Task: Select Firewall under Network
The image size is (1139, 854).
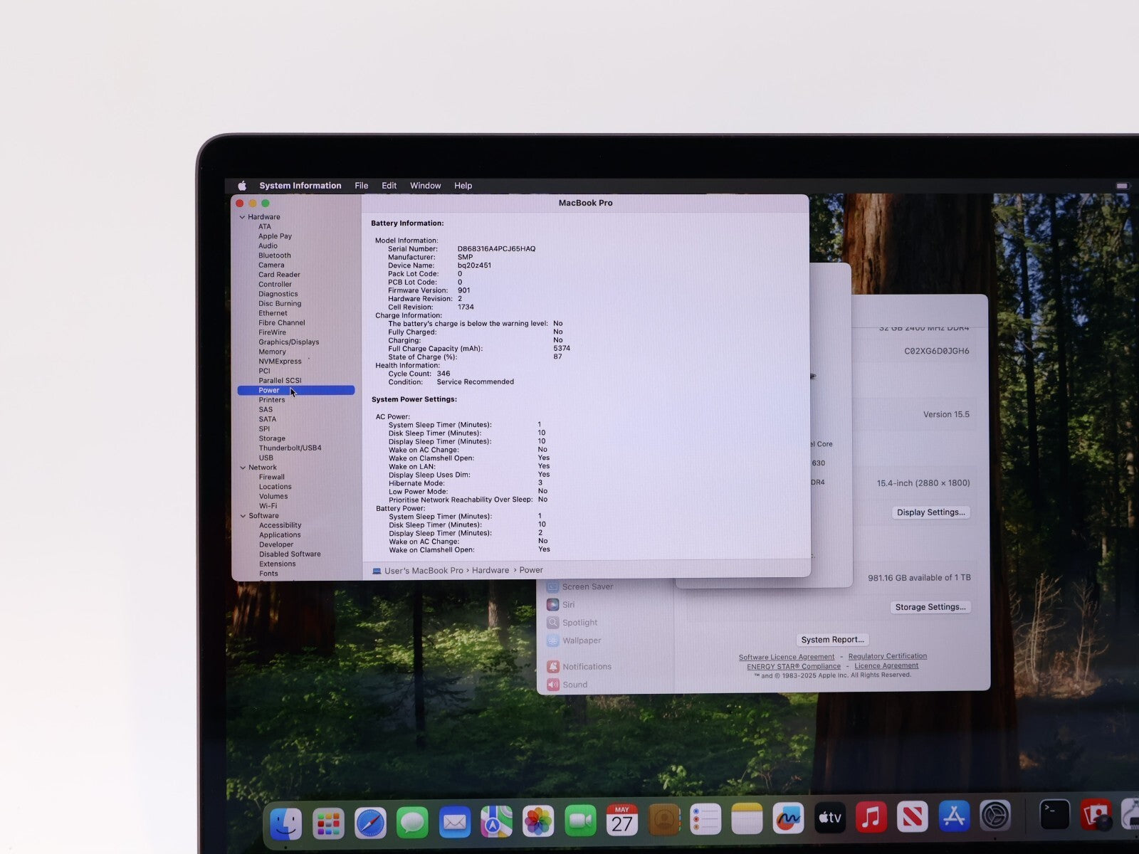Action: point(272,478)
